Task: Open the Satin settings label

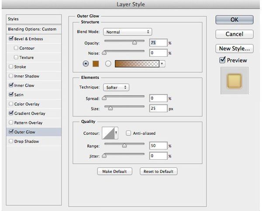Action: [19, 95]
